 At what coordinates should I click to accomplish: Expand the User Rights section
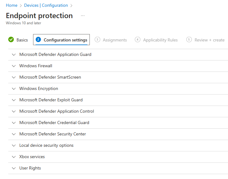(13, 168)
